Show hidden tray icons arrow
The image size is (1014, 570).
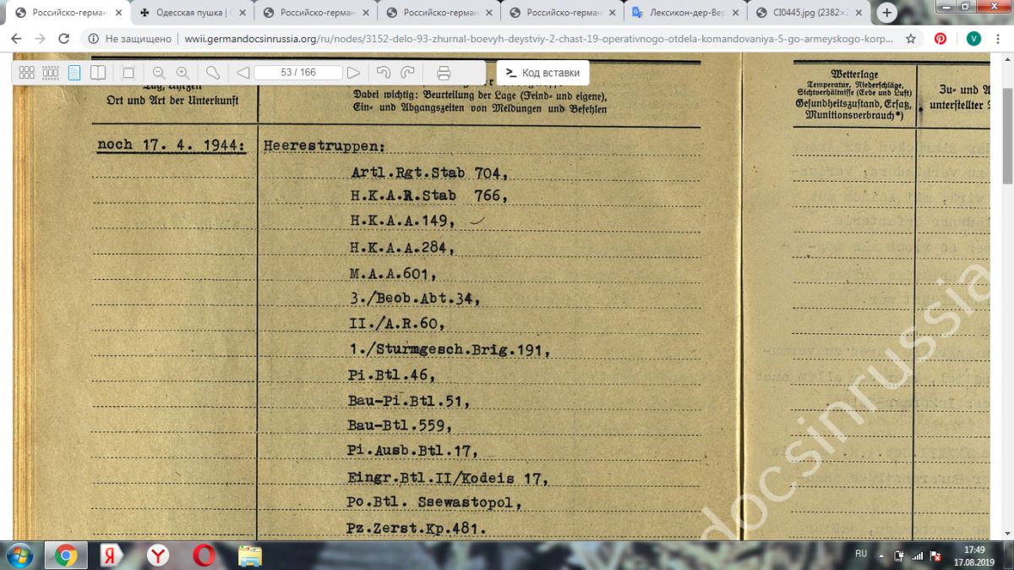tap(883, 555)
